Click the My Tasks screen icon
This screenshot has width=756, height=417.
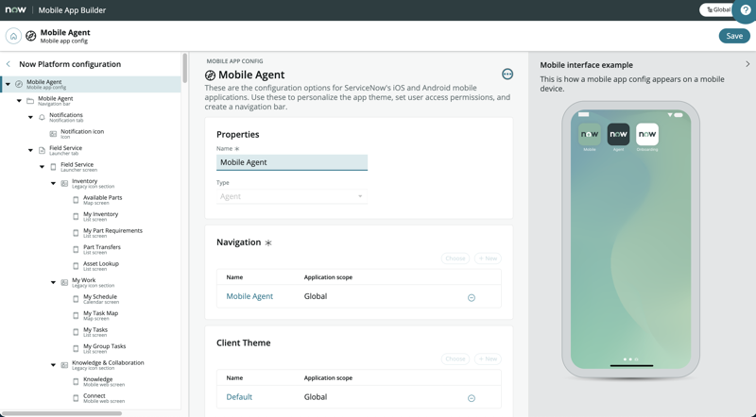click(76, 332)
